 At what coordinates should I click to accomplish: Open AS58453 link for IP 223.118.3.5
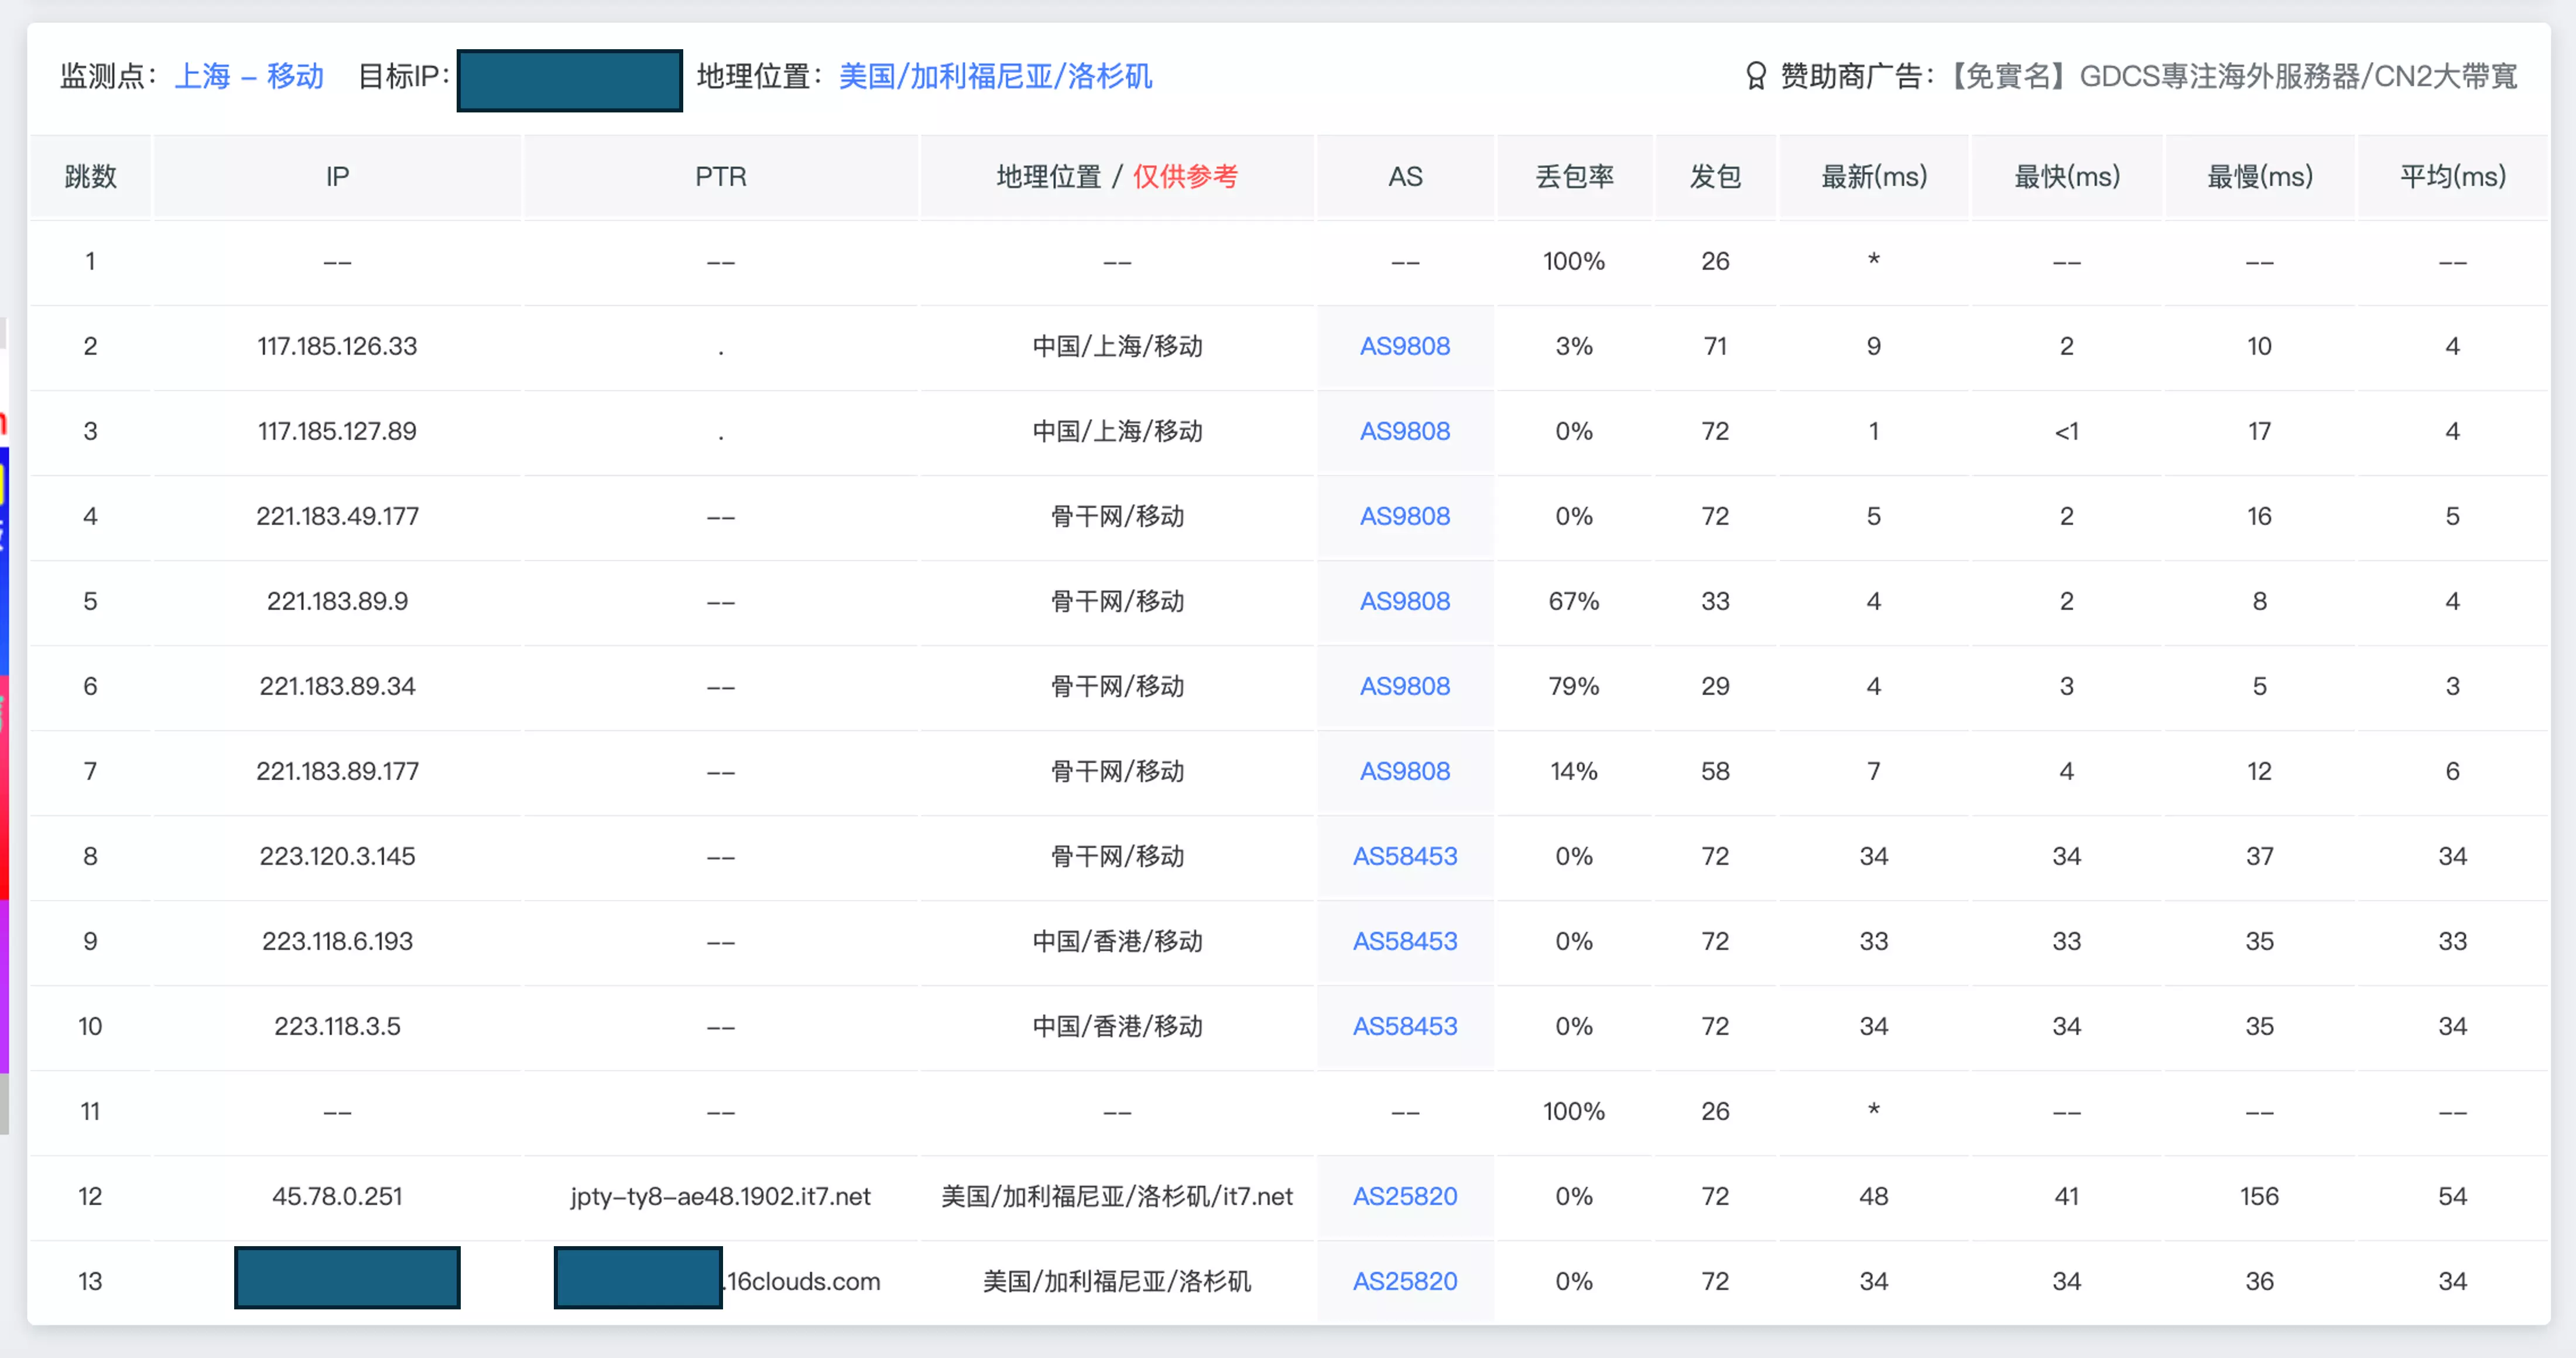[1404, 1026]
